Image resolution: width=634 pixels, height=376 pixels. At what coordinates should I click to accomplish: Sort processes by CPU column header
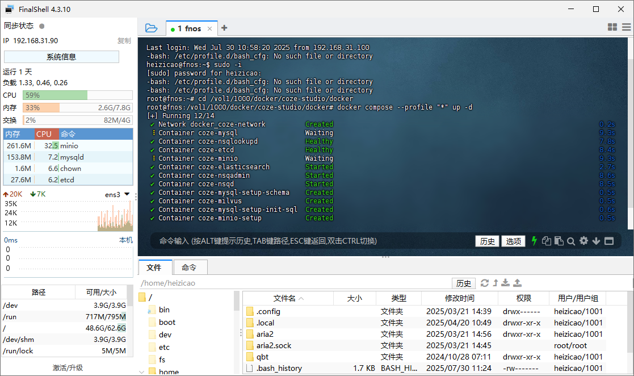pos(44,134)
